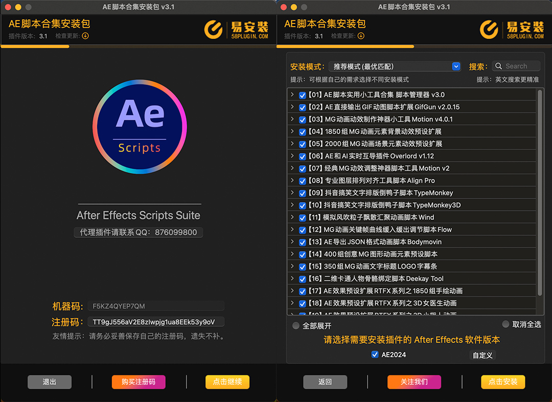Select the text '400组创意MG图形动画元素预设脚本'

click(x=381, y=254)
